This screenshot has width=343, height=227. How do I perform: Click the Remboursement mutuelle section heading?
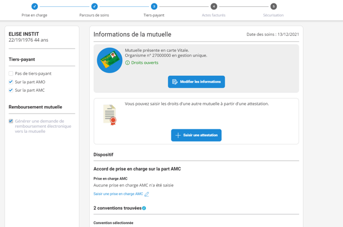[x=35, y=107]
